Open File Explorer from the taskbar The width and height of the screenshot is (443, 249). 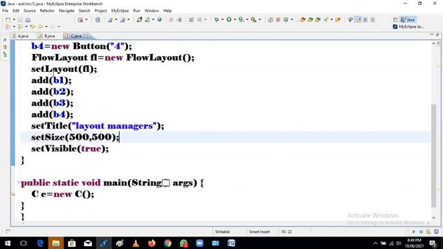coord(56,243)
